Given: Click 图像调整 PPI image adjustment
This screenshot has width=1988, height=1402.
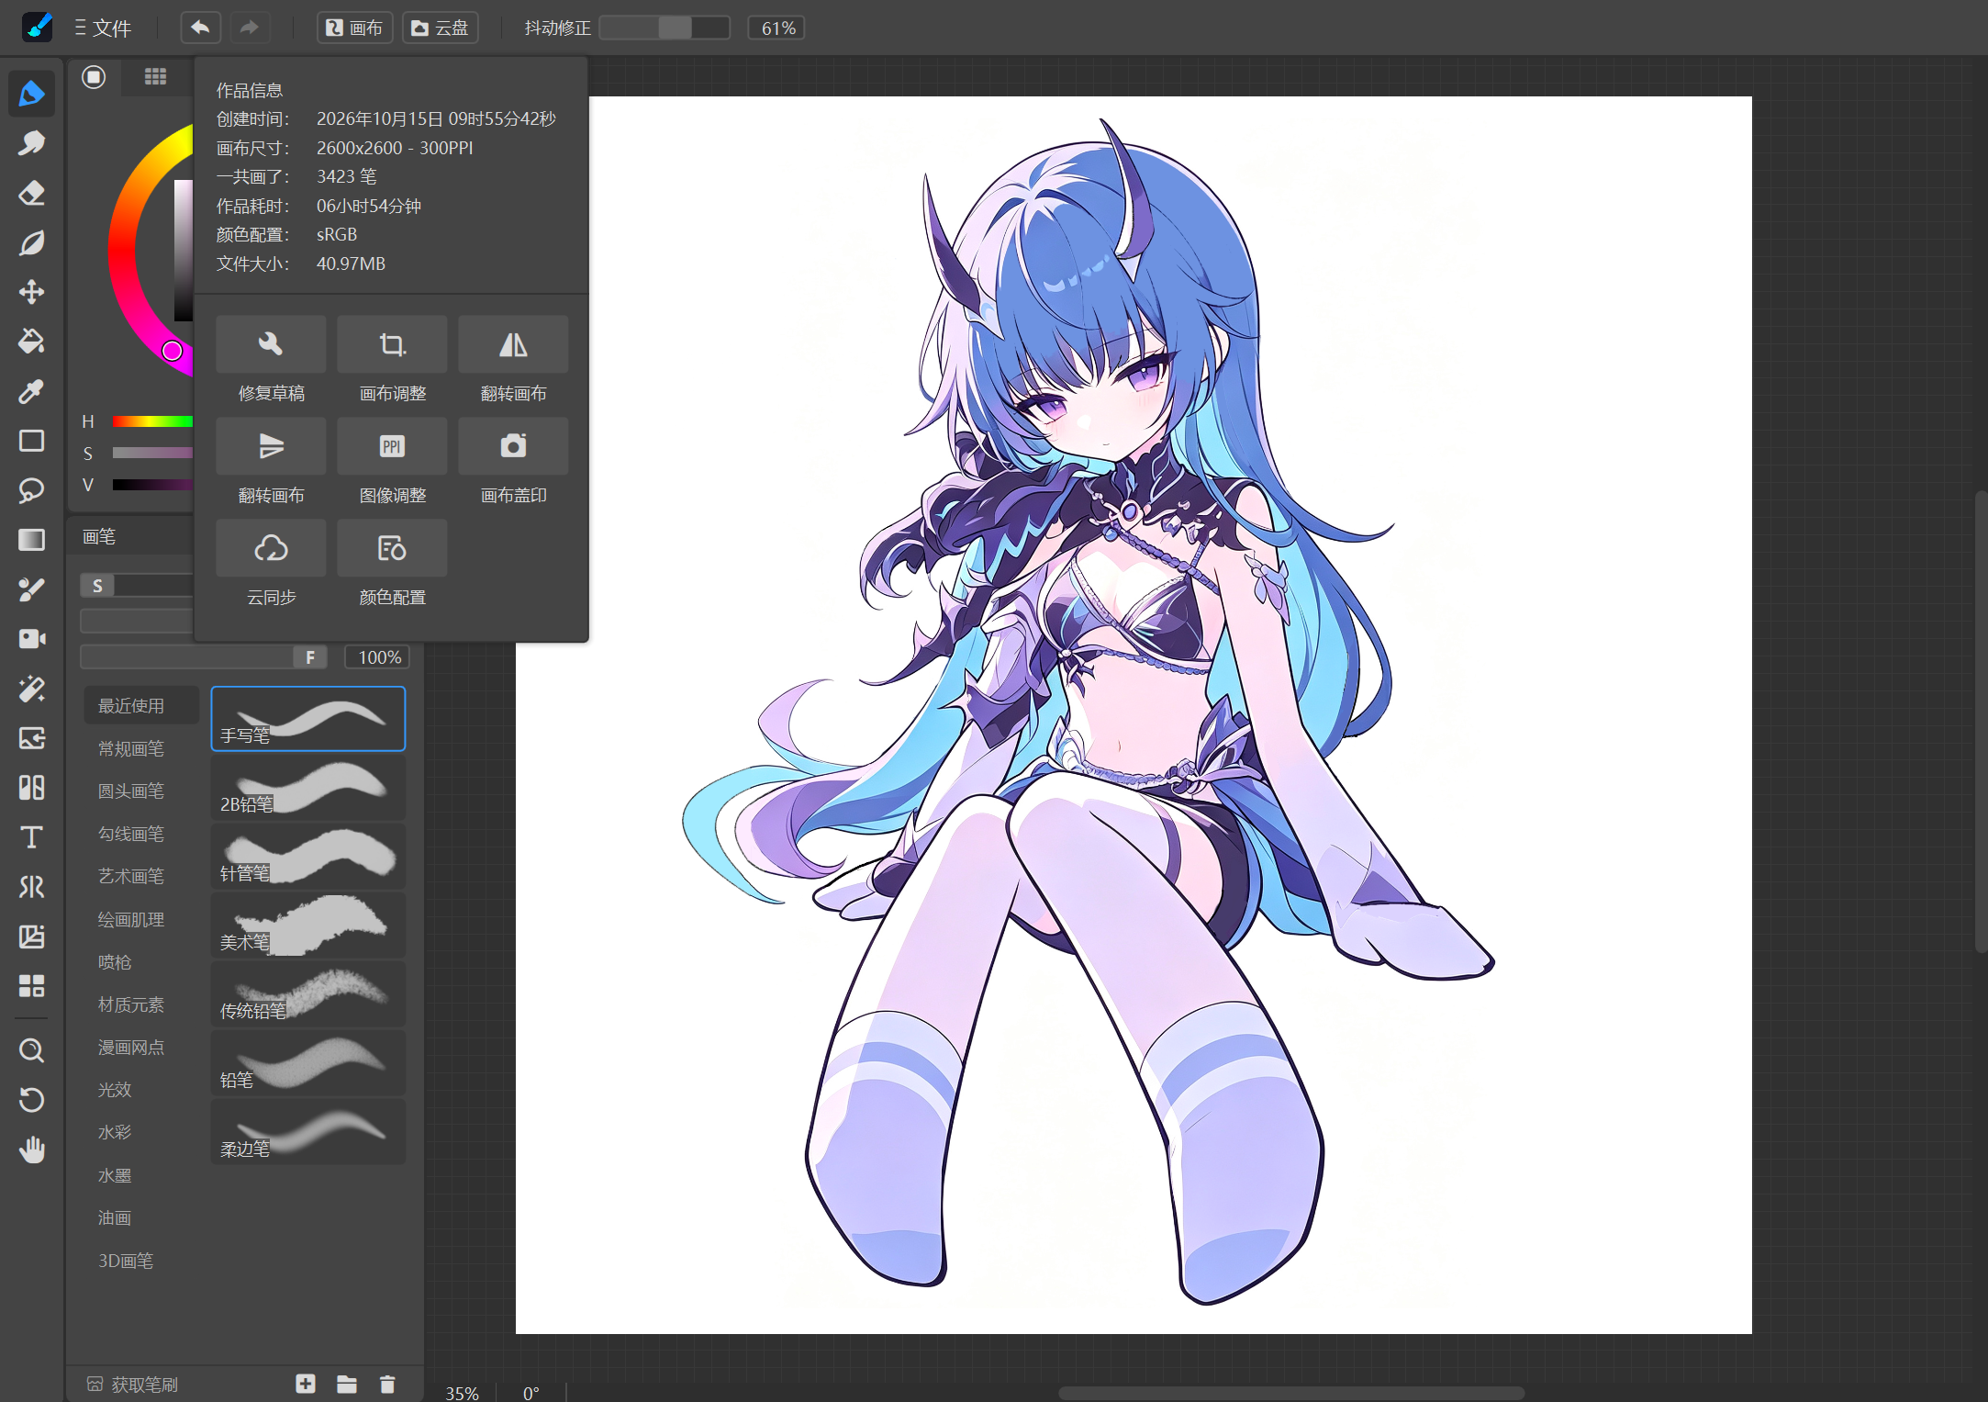Looking at the screenshot, I should point(392,446).
